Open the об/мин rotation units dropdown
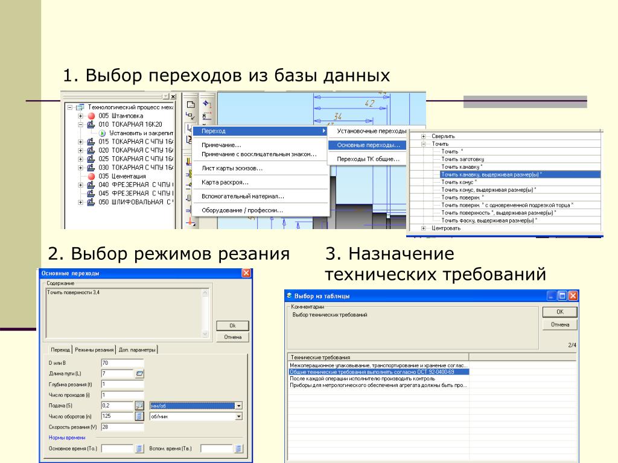This screenshot has width=618, height=463. (x=238, y=416)
